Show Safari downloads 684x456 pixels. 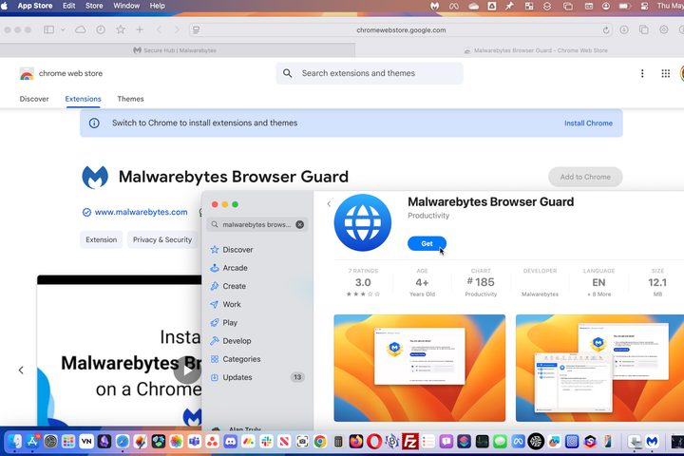click(x=624, y=29)
